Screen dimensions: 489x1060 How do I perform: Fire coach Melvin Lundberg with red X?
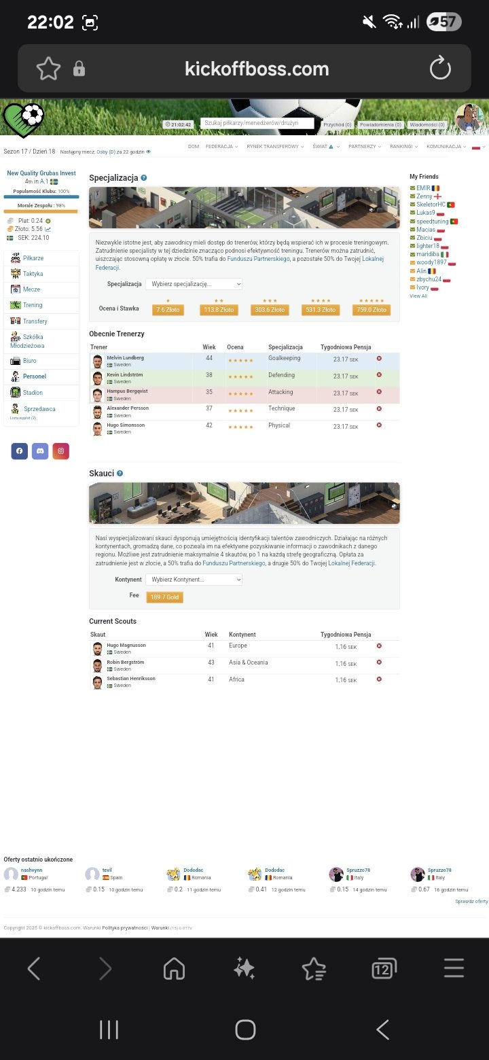pos(379,358)
